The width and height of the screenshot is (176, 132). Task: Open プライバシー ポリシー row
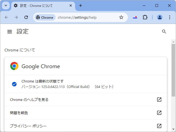[x=86, y=126]
